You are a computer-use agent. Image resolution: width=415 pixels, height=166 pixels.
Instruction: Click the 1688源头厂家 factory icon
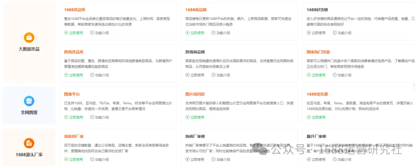29,143
